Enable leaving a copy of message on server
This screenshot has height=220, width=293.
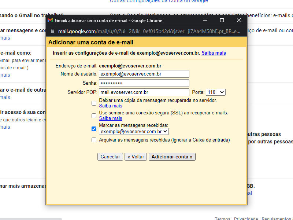pos(94,103)
